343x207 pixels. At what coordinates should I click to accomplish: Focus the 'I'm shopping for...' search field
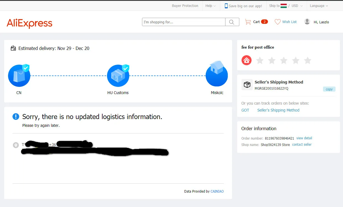[184, 22]
